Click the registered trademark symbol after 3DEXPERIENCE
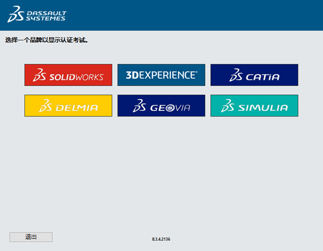Viewport: 323px width, 251px height. [196, 72]
